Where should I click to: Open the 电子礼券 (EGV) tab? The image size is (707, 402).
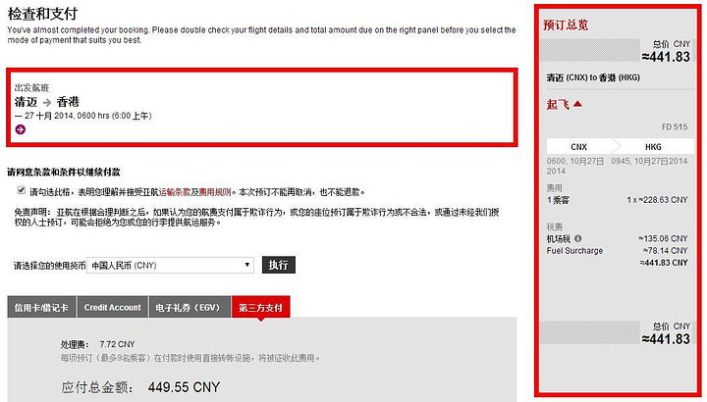pos(190,307)
